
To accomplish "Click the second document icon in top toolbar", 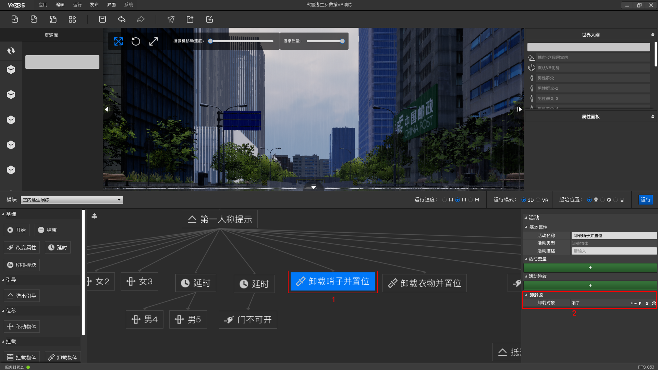I will (34, 19).
